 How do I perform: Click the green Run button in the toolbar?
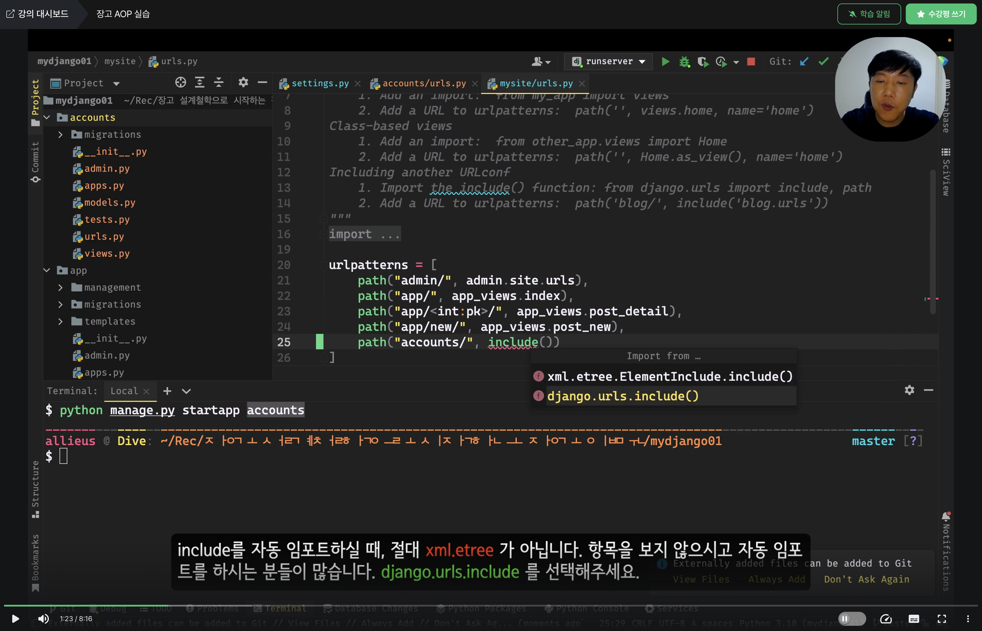tap(666, 61)
